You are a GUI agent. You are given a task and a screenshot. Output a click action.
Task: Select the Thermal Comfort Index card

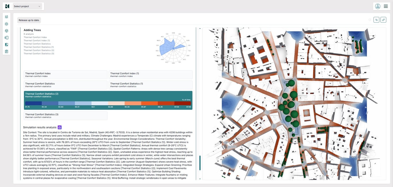pos(65,75)
